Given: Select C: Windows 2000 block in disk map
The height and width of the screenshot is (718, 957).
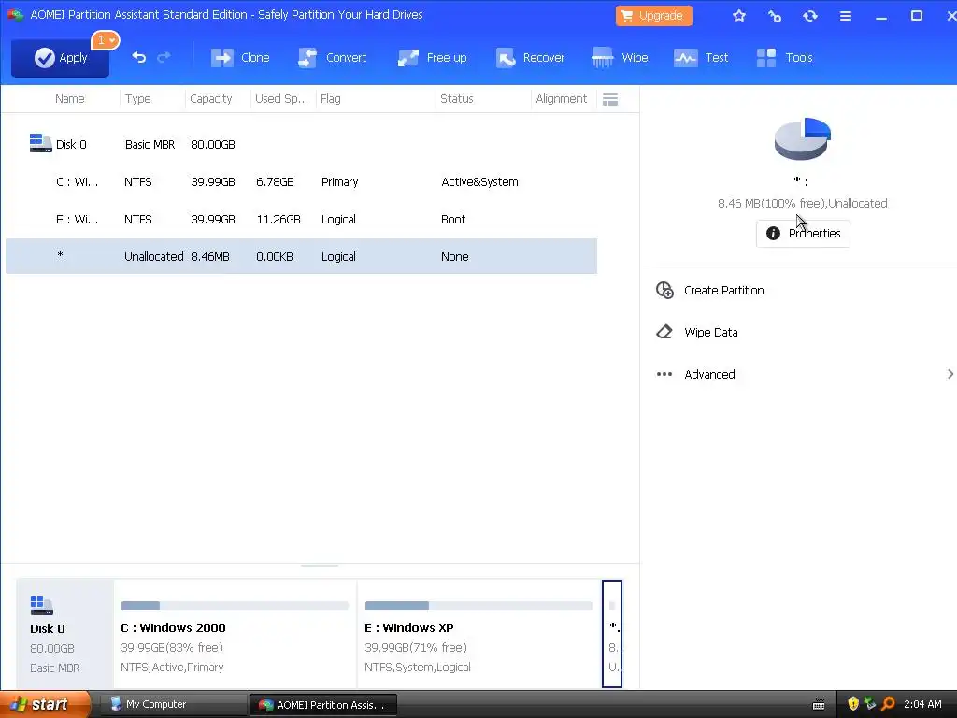Looking at the screenshot, I should (x=235, y=633).
